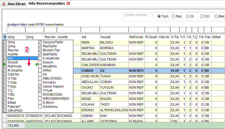Uncheck the Acente column checkbox
Image resolution: width=225 pixels, height=129 pixels.
coord(5,54)
